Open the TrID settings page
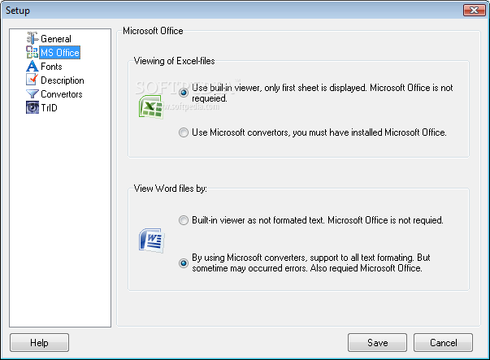The height and width of the screenshot is (360, 490). pos(49,108)
